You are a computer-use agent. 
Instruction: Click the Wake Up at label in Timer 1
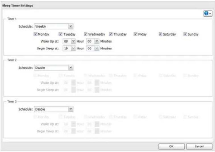click(x=50, y=41)
